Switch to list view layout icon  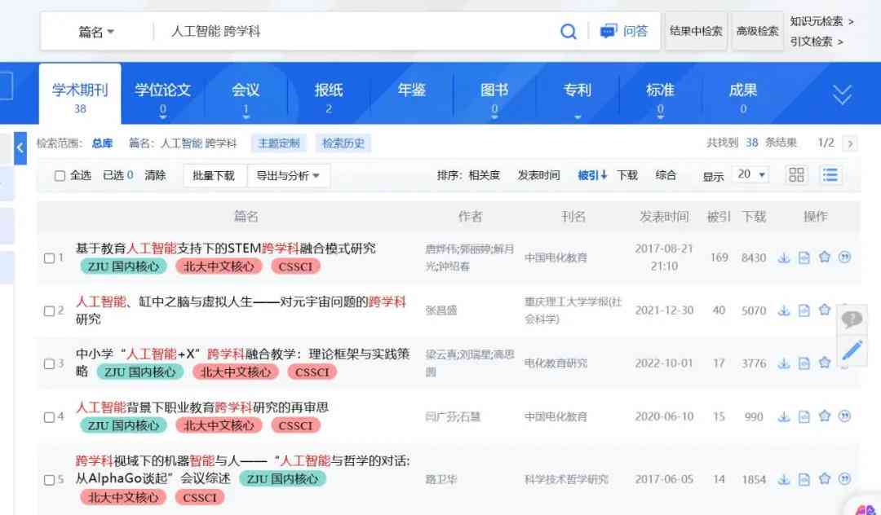[830, 174]
